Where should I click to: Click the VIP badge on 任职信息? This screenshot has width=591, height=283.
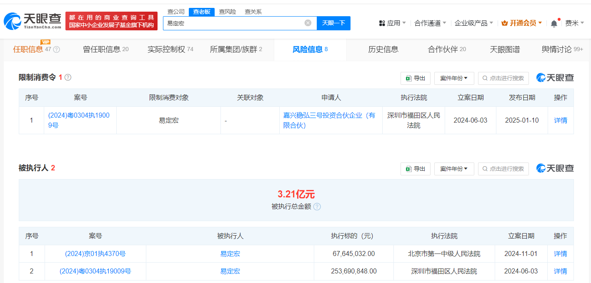(x=45, y=42)
